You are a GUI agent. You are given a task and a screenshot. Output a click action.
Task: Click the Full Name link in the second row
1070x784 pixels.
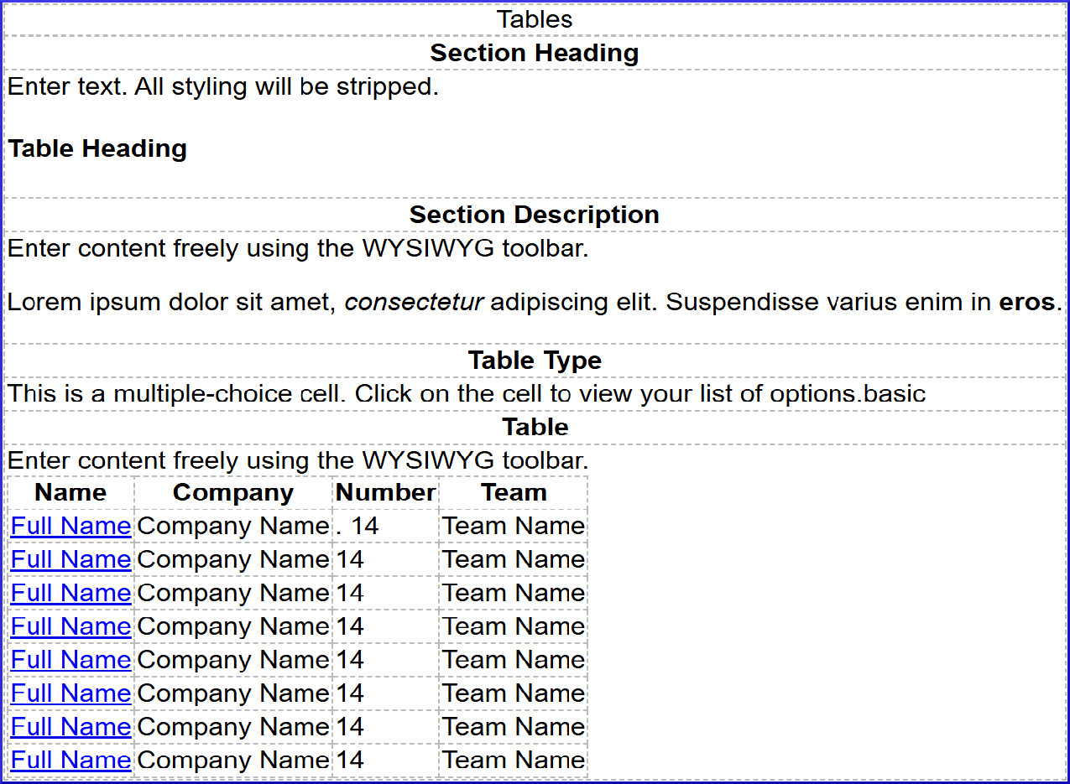[x=70, y=559]
